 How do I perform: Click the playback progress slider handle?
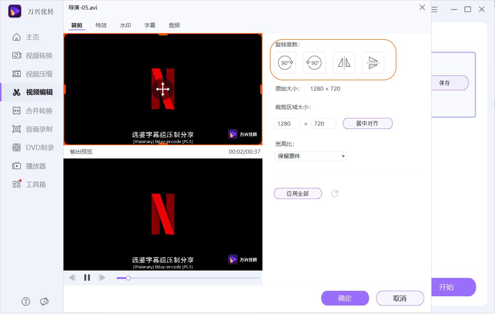pos(128,278)
